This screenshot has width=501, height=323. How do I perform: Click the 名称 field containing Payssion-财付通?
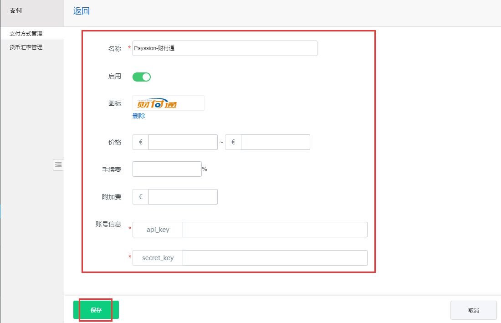[x=225, y=48]
